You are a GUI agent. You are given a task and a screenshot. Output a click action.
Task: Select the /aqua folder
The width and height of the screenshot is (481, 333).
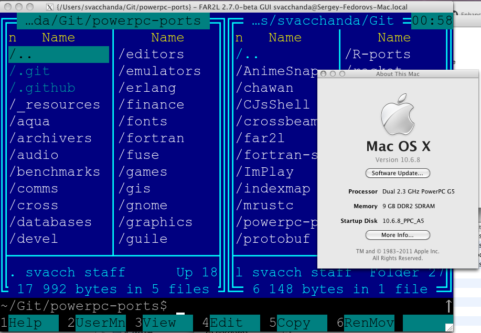[x=29, y=122]
